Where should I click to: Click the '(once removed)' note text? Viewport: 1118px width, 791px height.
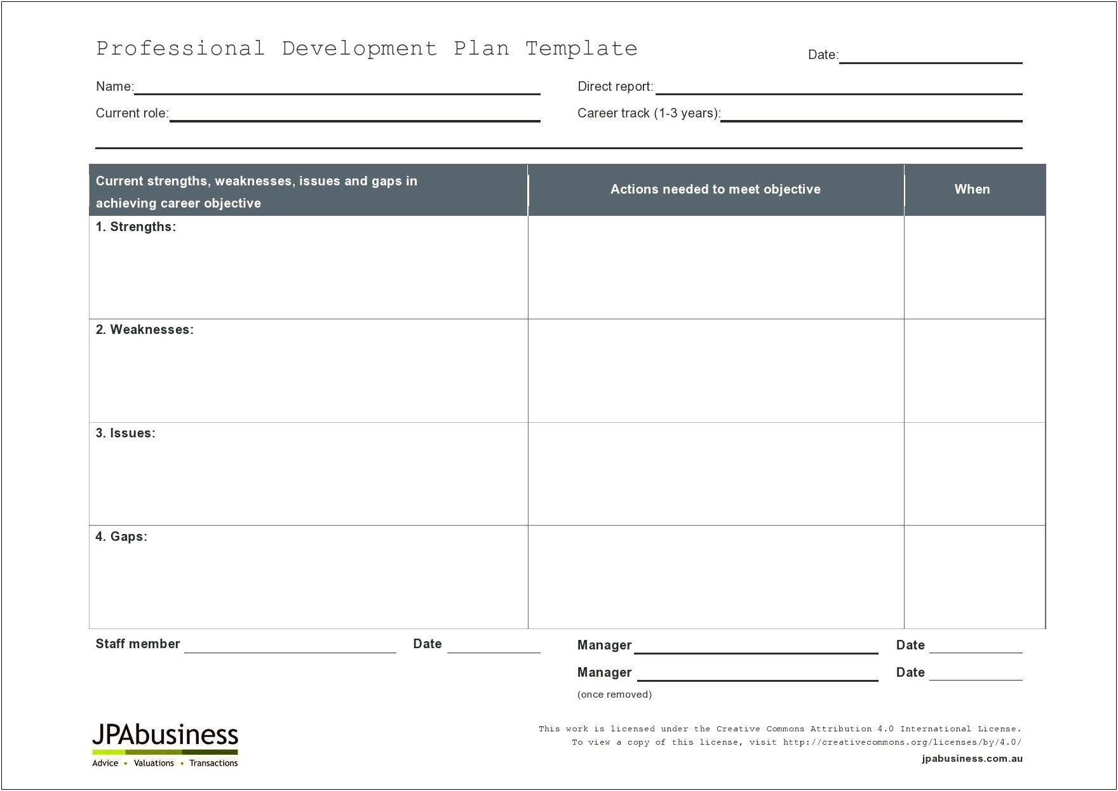tap(614, 695)
